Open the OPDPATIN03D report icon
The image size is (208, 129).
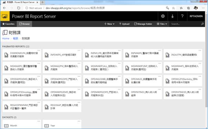(x=167, y=94)
